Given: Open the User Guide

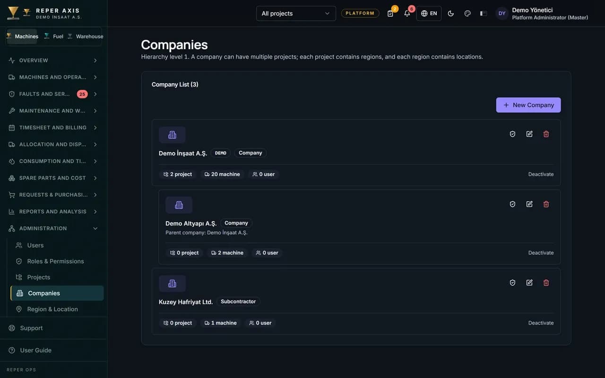Looking at the screenshot, I should [53, 351].
